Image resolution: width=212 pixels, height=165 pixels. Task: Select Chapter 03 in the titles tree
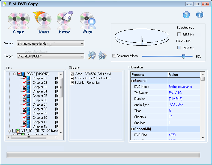click(x=40, y=87)
